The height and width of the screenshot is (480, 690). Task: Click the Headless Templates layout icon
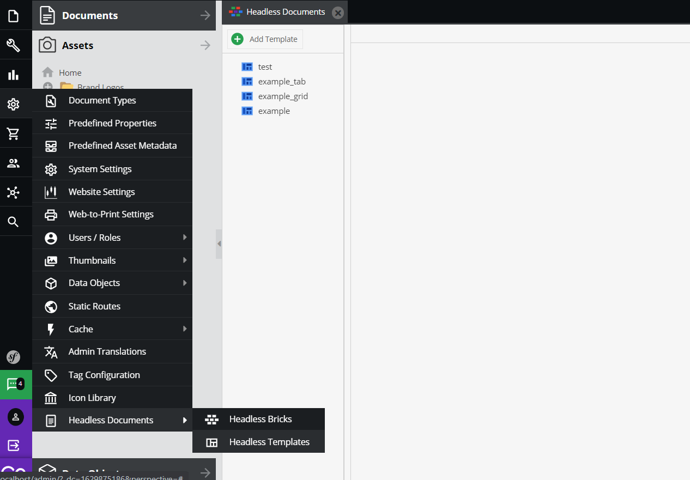[211, 442]
